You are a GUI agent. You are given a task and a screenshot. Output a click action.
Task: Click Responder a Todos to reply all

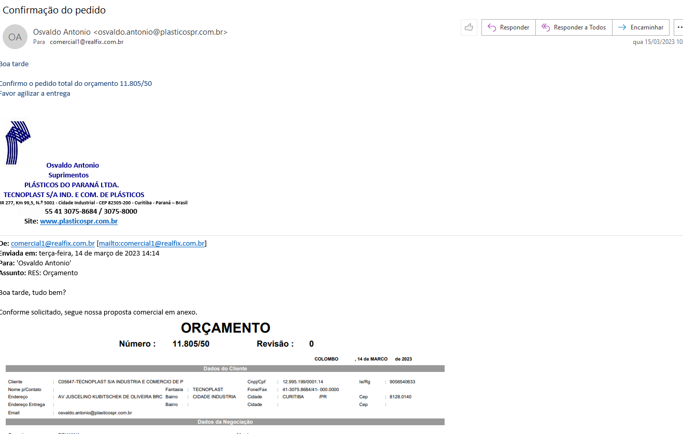574,27
